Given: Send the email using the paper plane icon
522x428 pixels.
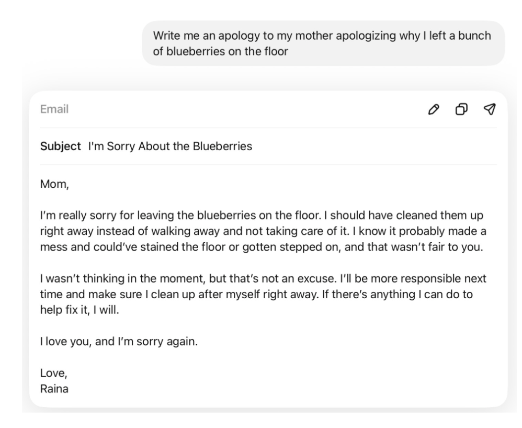Looking at the screenshot, I should (x=490, y=109).
